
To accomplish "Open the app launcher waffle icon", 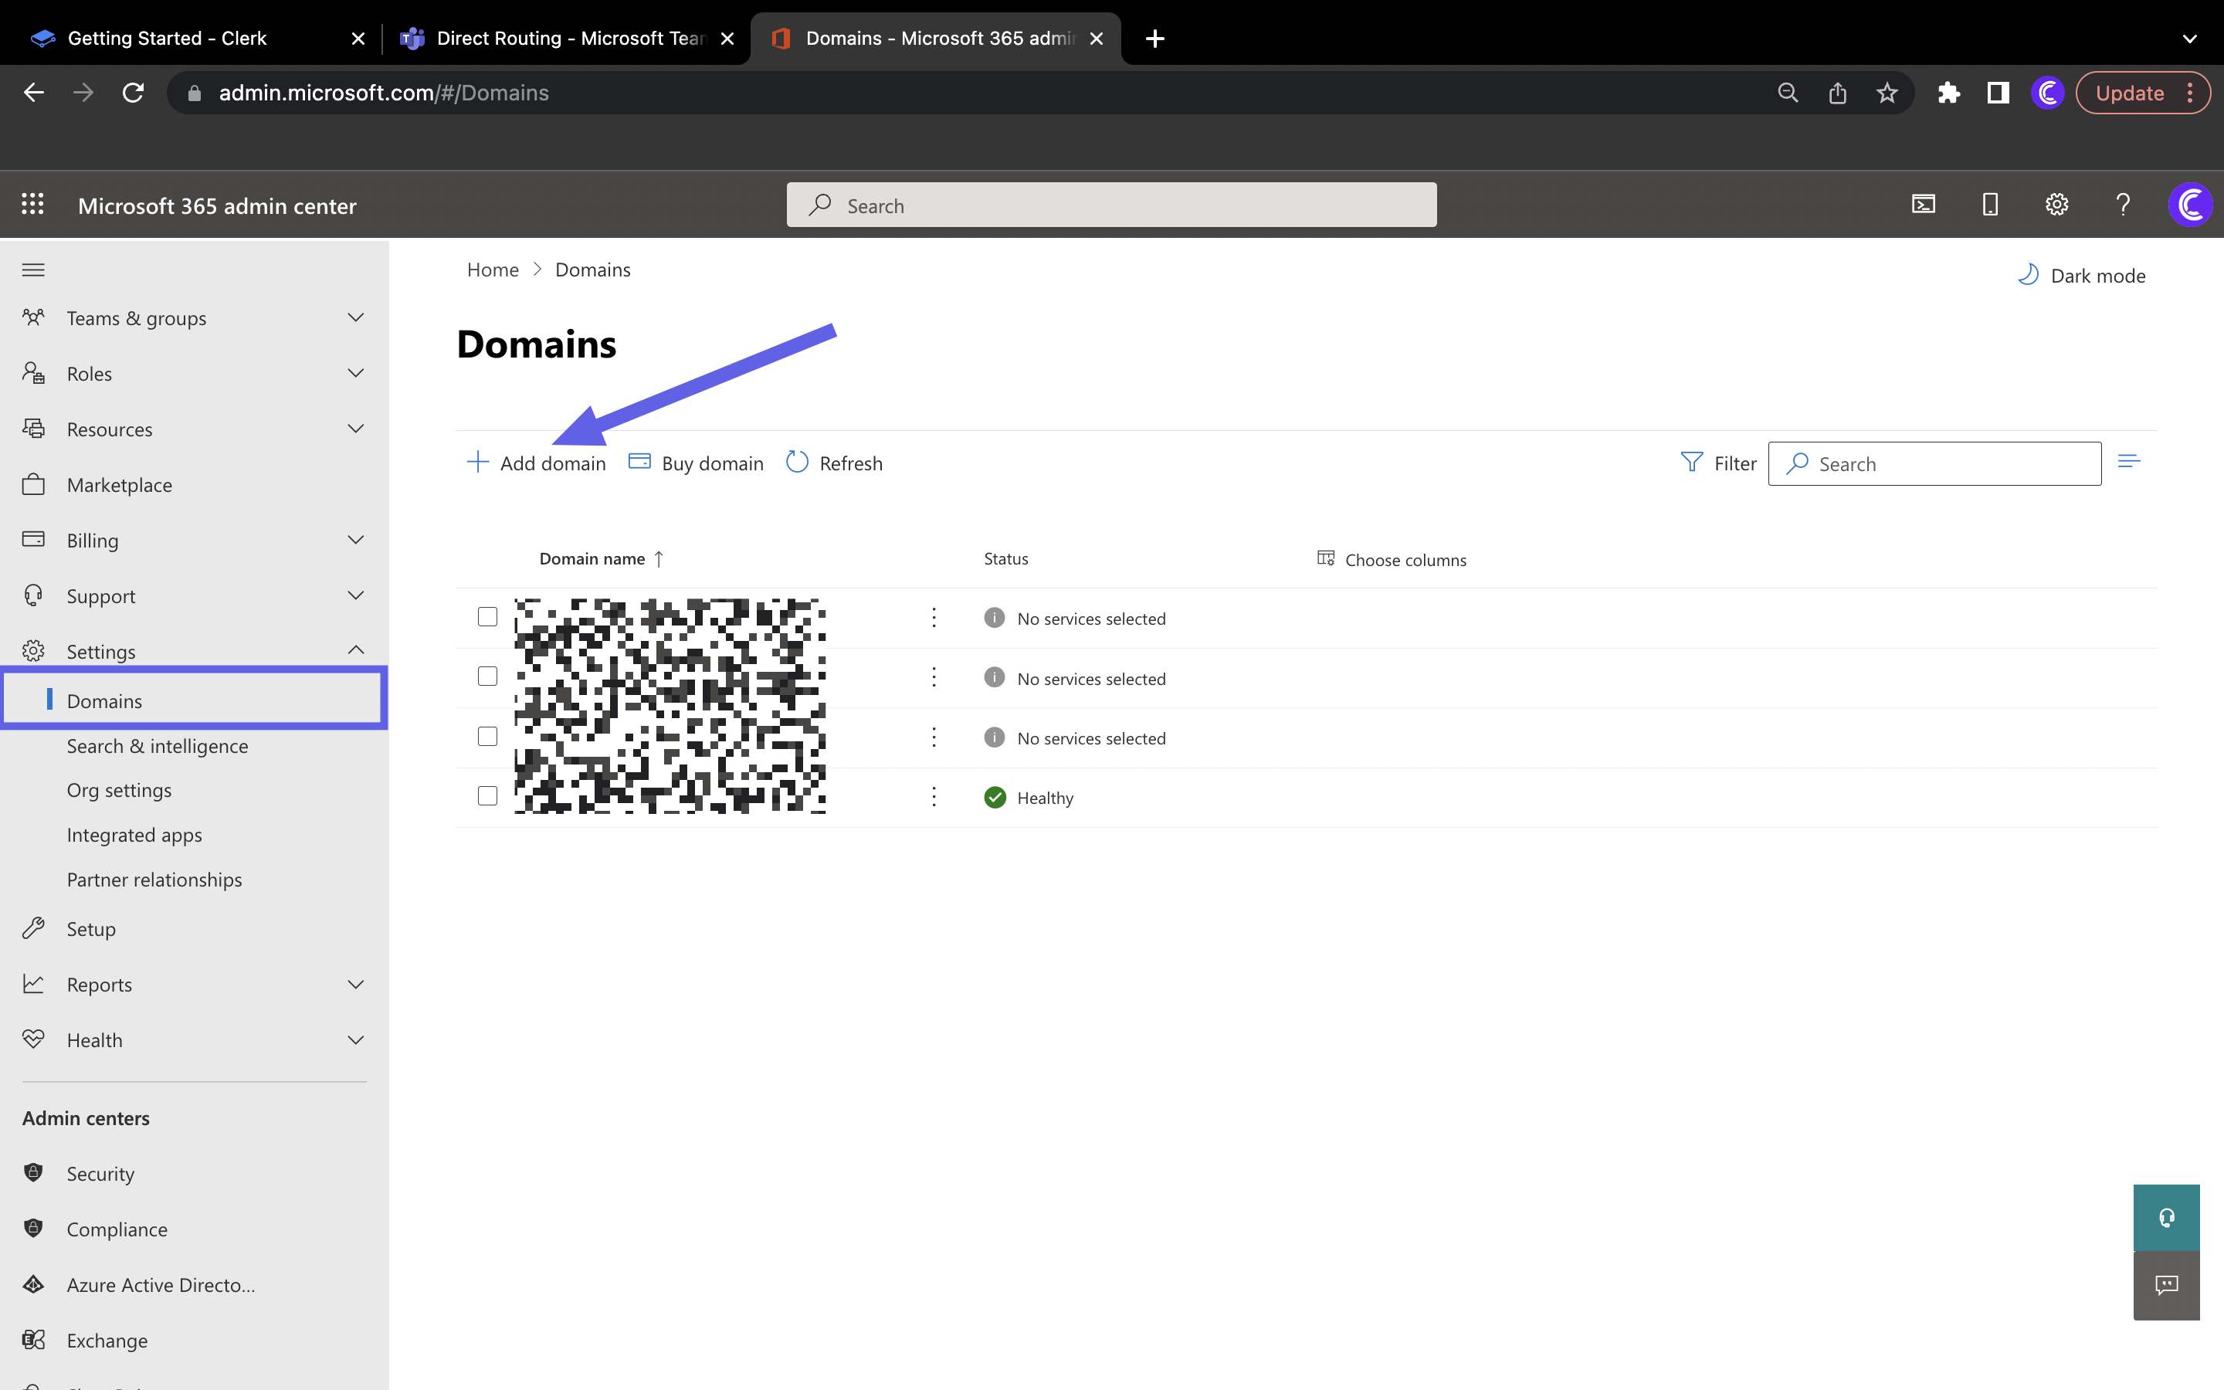I will [x=33, y=204].
